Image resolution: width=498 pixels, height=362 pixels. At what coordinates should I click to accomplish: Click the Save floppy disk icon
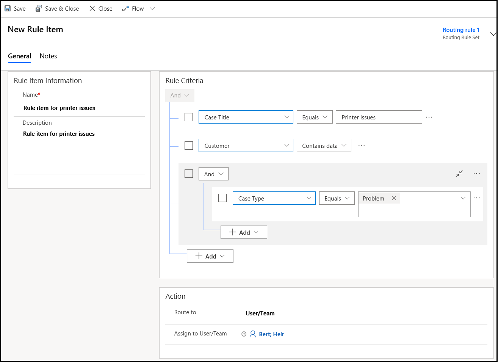(8, 8)
